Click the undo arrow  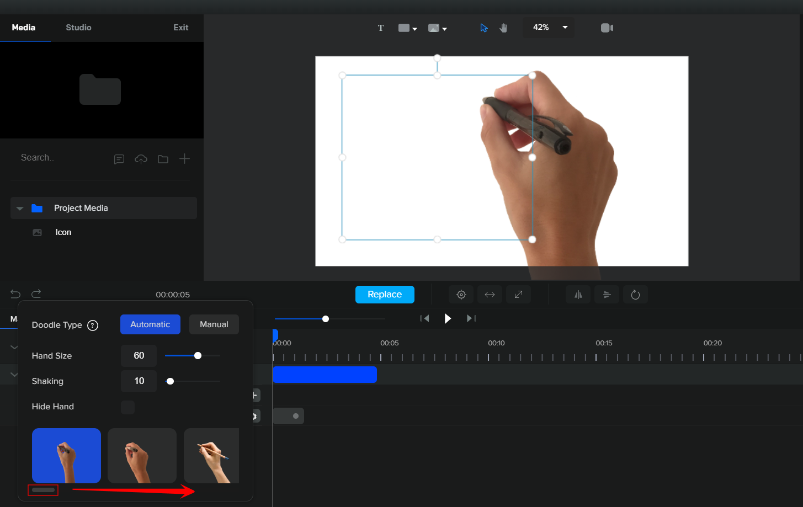point(15,294)
